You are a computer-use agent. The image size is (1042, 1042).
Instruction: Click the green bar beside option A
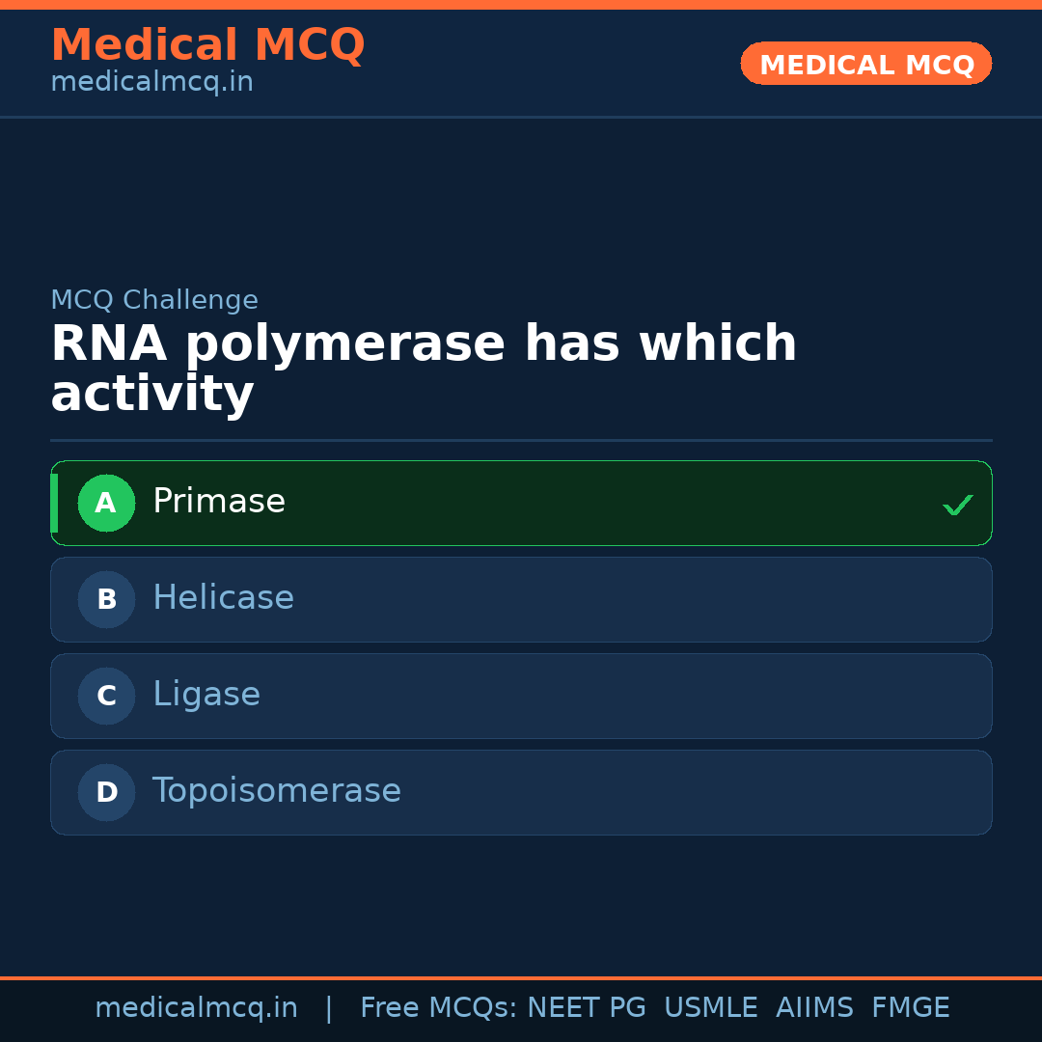pyautogui.click(x=54, y=503)
